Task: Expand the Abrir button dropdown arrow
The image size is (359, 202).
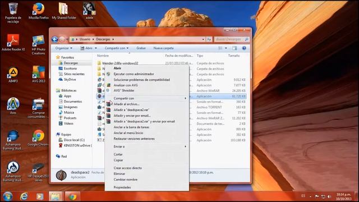Action: pos(96,48)
